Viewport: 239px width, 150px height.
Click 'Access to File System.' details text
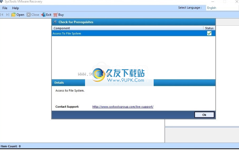[x=70, y=91]
